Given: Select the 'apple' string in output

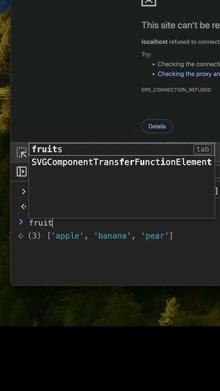Looking at the screenshot, I should point(67,236).
